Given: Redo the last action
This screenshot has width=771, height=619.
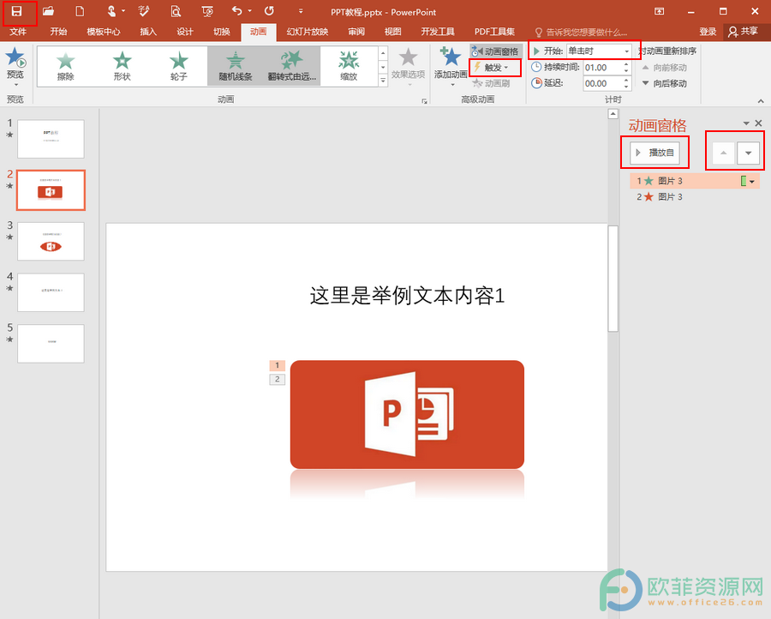Looking at the screenshot, I should coord(269,11).
